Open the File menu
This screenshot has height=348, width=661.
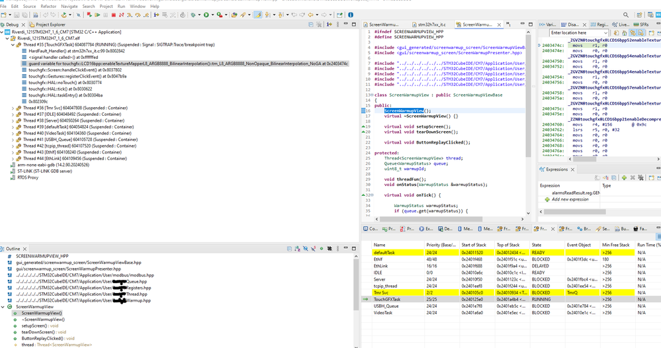tap(3, 7)
